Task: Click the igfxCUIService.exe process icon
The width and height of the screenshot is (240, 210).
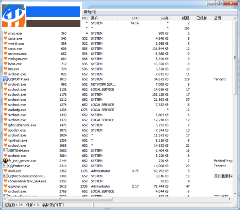Action: click(x=5, y=125)
